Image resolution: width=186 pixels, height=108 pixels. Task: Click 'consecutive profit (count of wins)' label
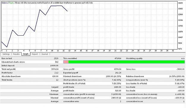click(79, 98)
